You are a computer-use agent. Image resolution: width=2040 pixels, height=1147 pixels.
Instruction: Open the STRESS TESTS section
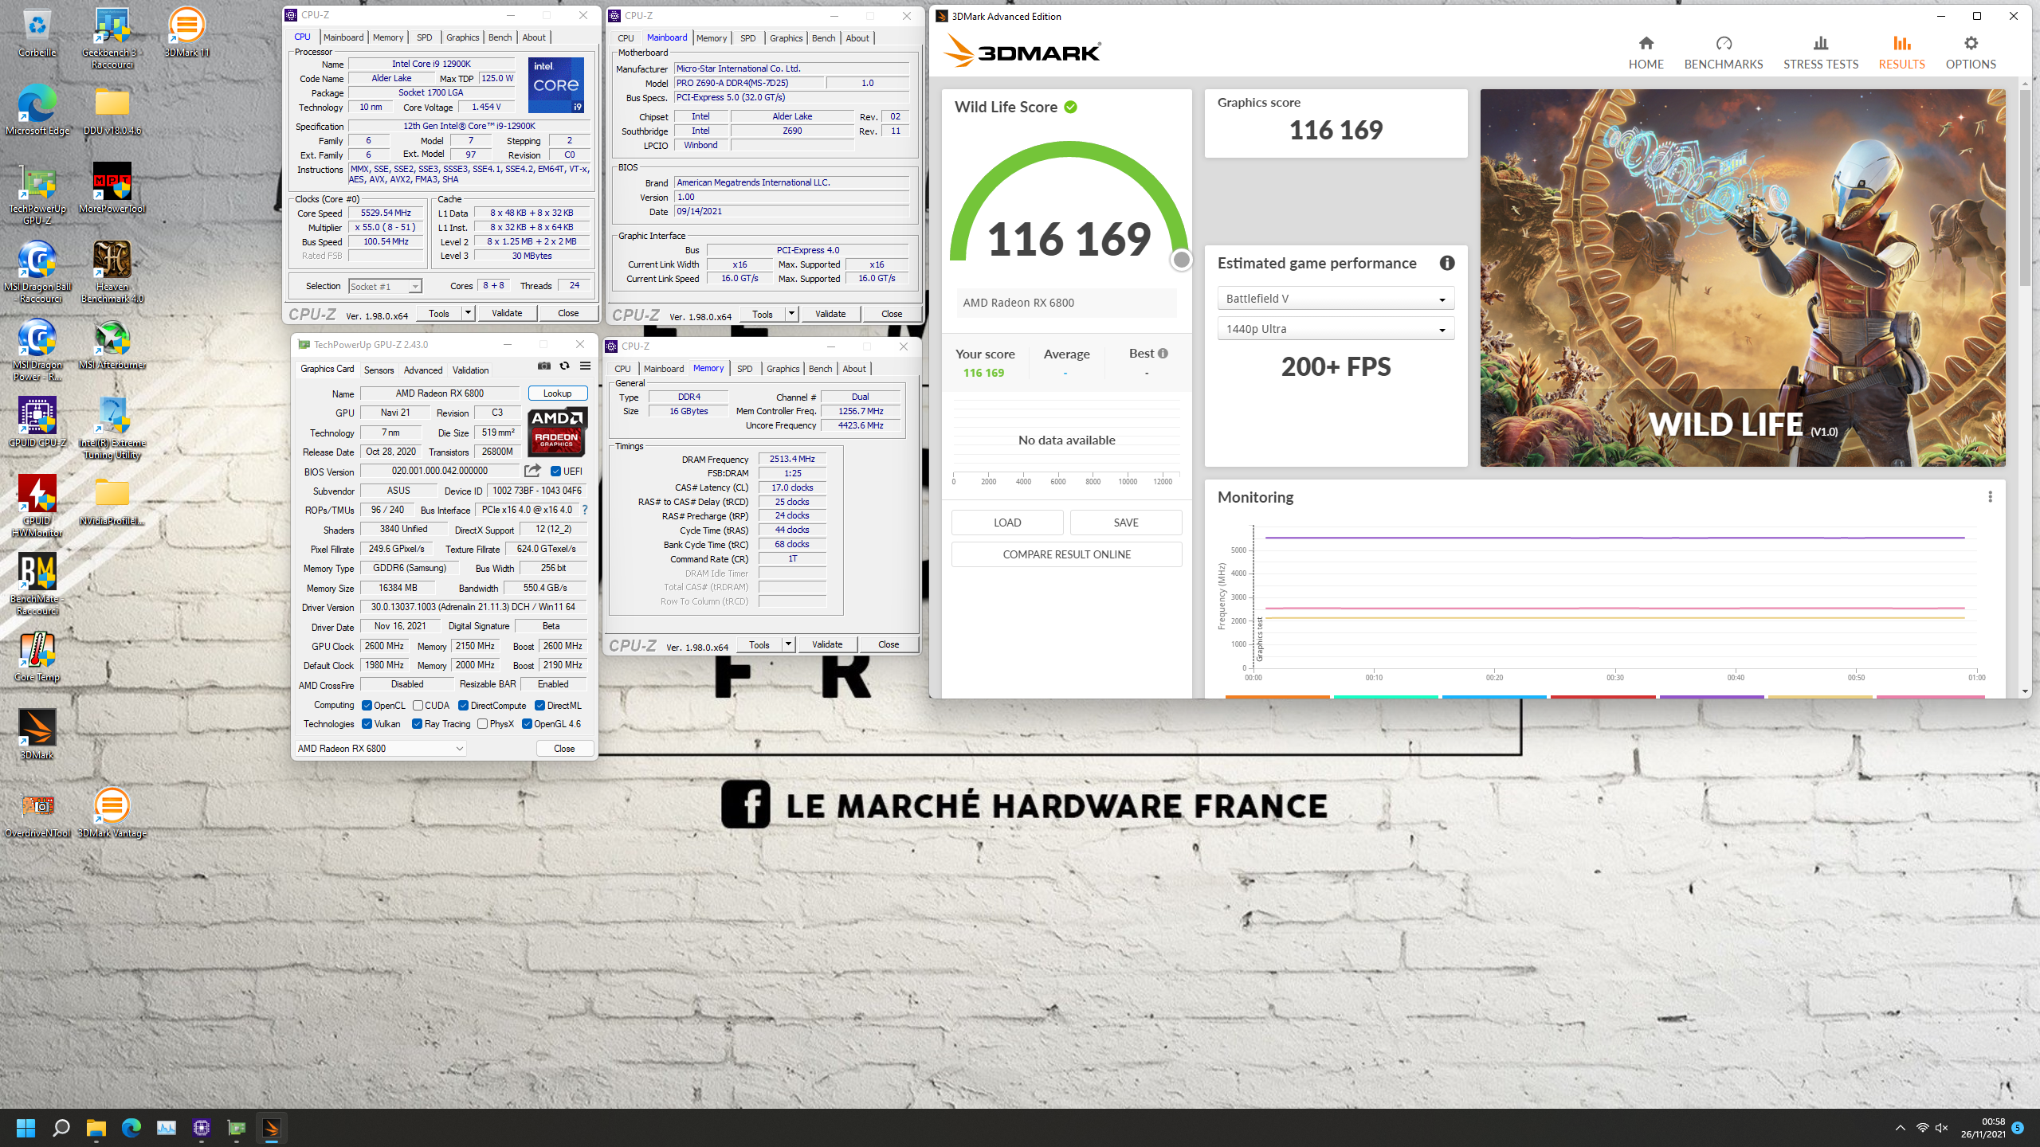tap(1821, 53)
